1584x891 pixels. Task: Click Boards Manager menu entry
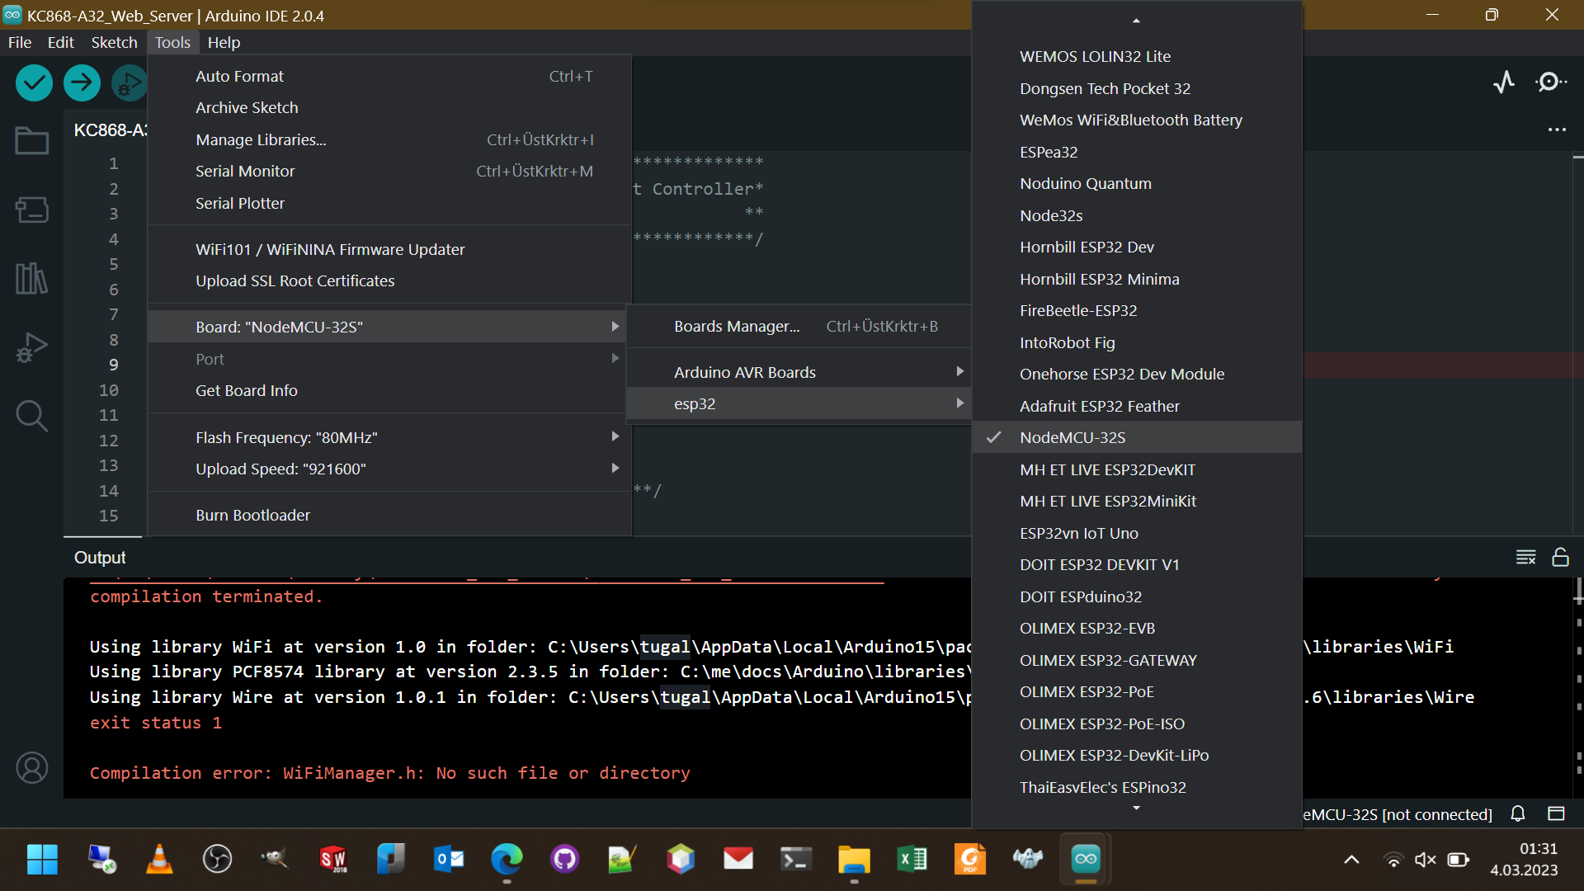point(737,327)
